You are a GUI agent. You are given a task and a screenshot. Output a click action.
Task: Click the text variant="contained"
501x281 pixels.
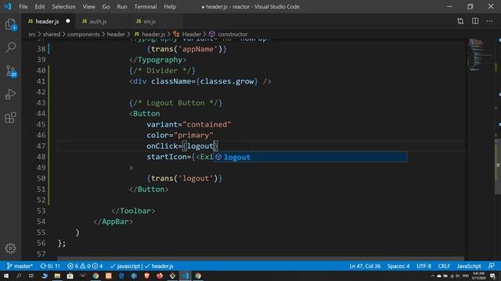[x=189, y=125]
